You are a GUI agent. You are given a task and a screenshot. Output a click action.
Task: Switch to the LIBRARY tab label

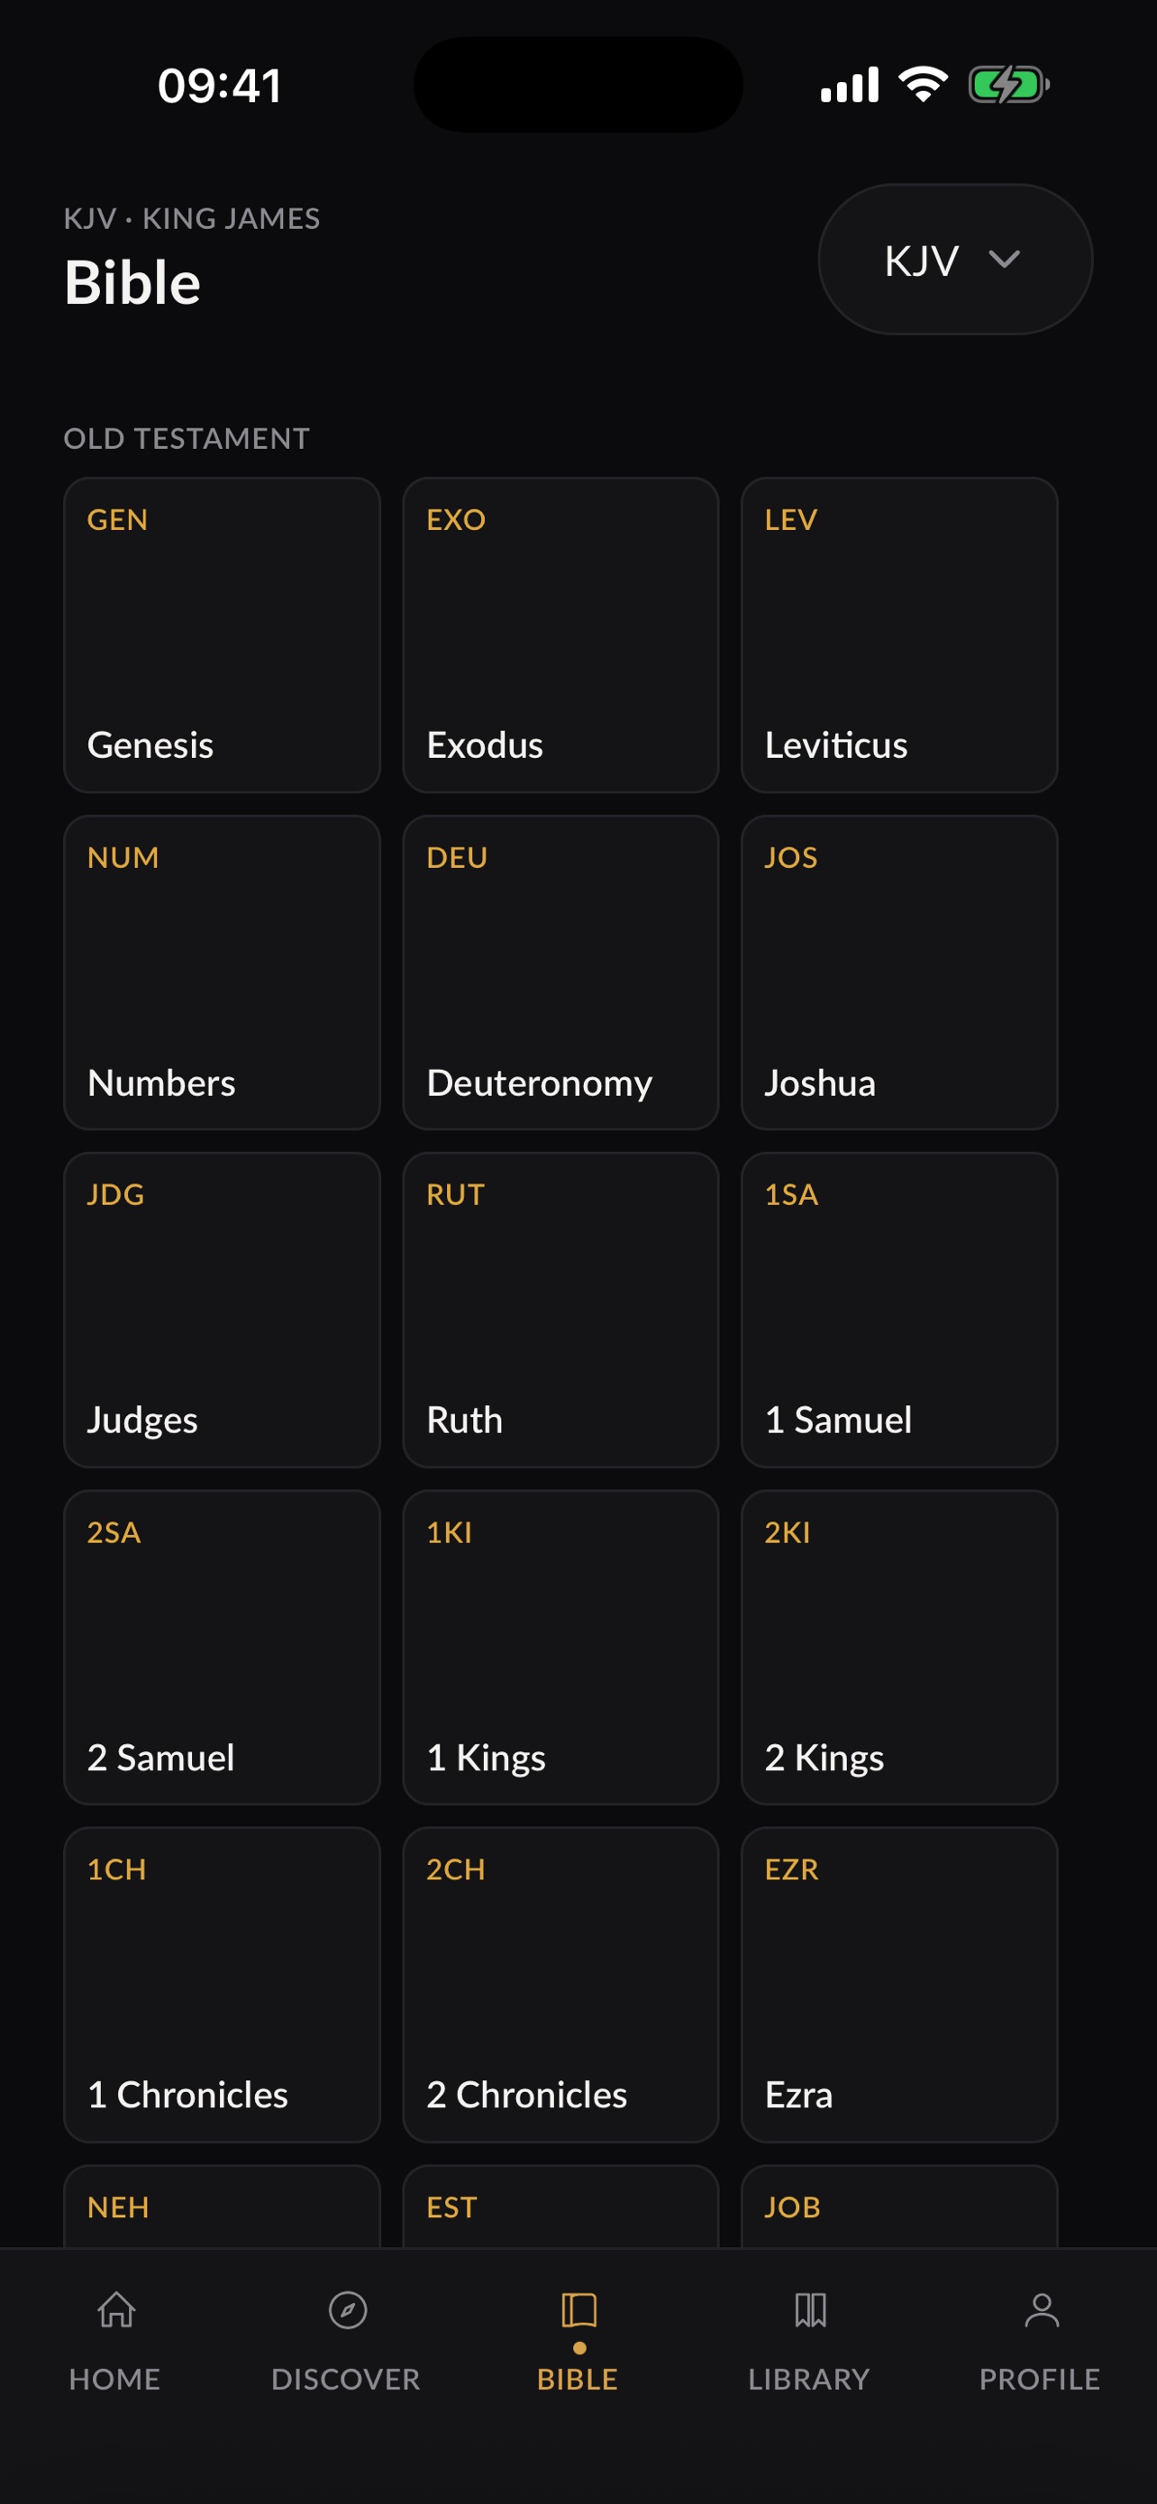click(809, 2379)
